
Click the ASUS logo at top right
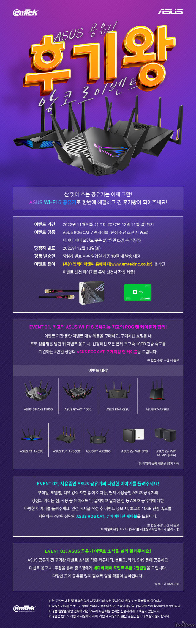coord(170,12)
